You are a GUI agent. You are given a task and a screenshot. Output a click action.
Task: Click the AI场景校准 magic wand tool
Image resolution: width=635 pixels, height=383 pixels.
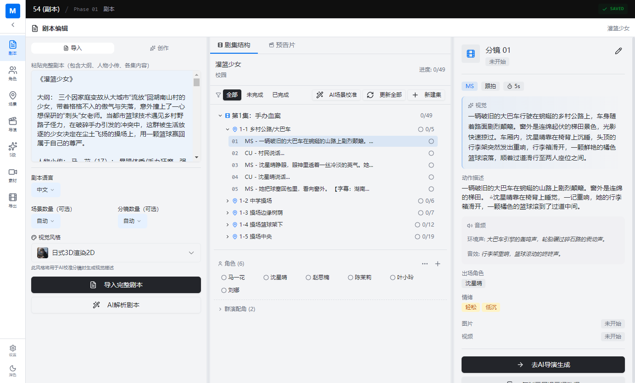pyautogui.click(x=336, y=95)
